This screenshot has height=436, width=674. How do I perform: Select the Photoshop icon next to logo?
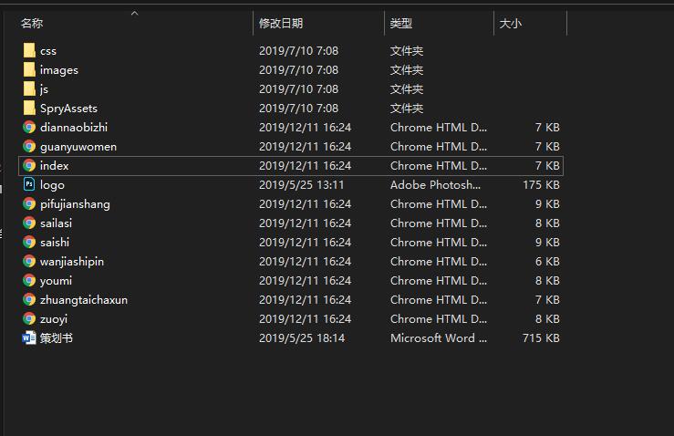pyautogui.click(x=29, y=184)
